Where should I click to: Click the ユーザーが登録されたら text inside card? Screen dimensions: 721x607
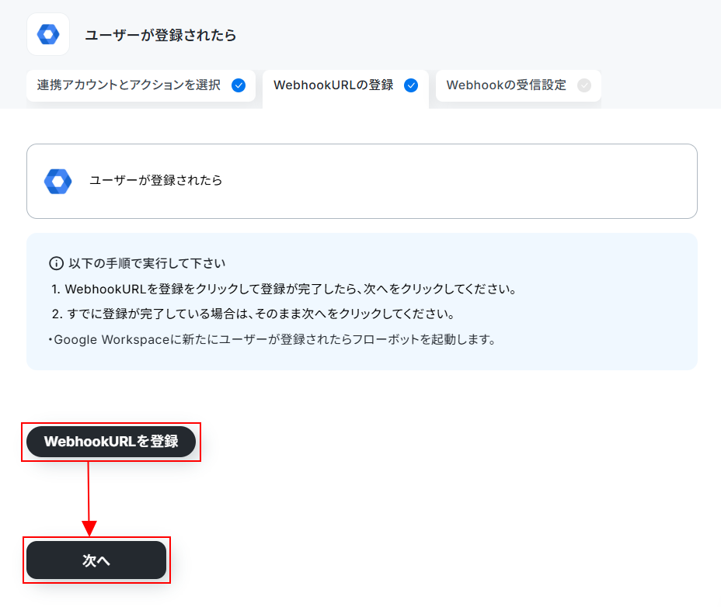click(x=155, y=180)
